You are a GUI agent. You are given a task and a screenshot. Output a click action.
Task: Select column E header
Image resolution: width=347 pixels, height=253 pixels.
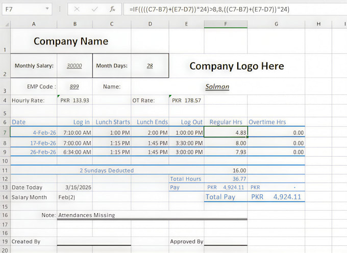tap(186, 24)
